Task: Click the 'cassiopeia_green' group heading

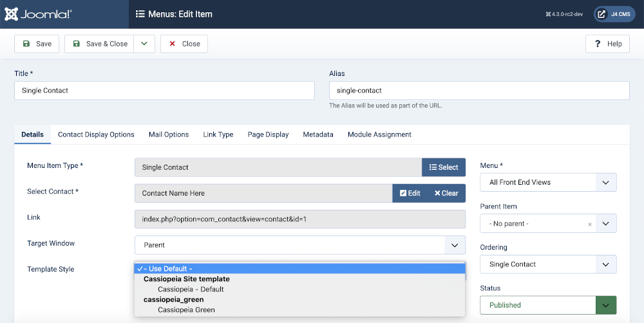Action: click(x=174, y=300)
